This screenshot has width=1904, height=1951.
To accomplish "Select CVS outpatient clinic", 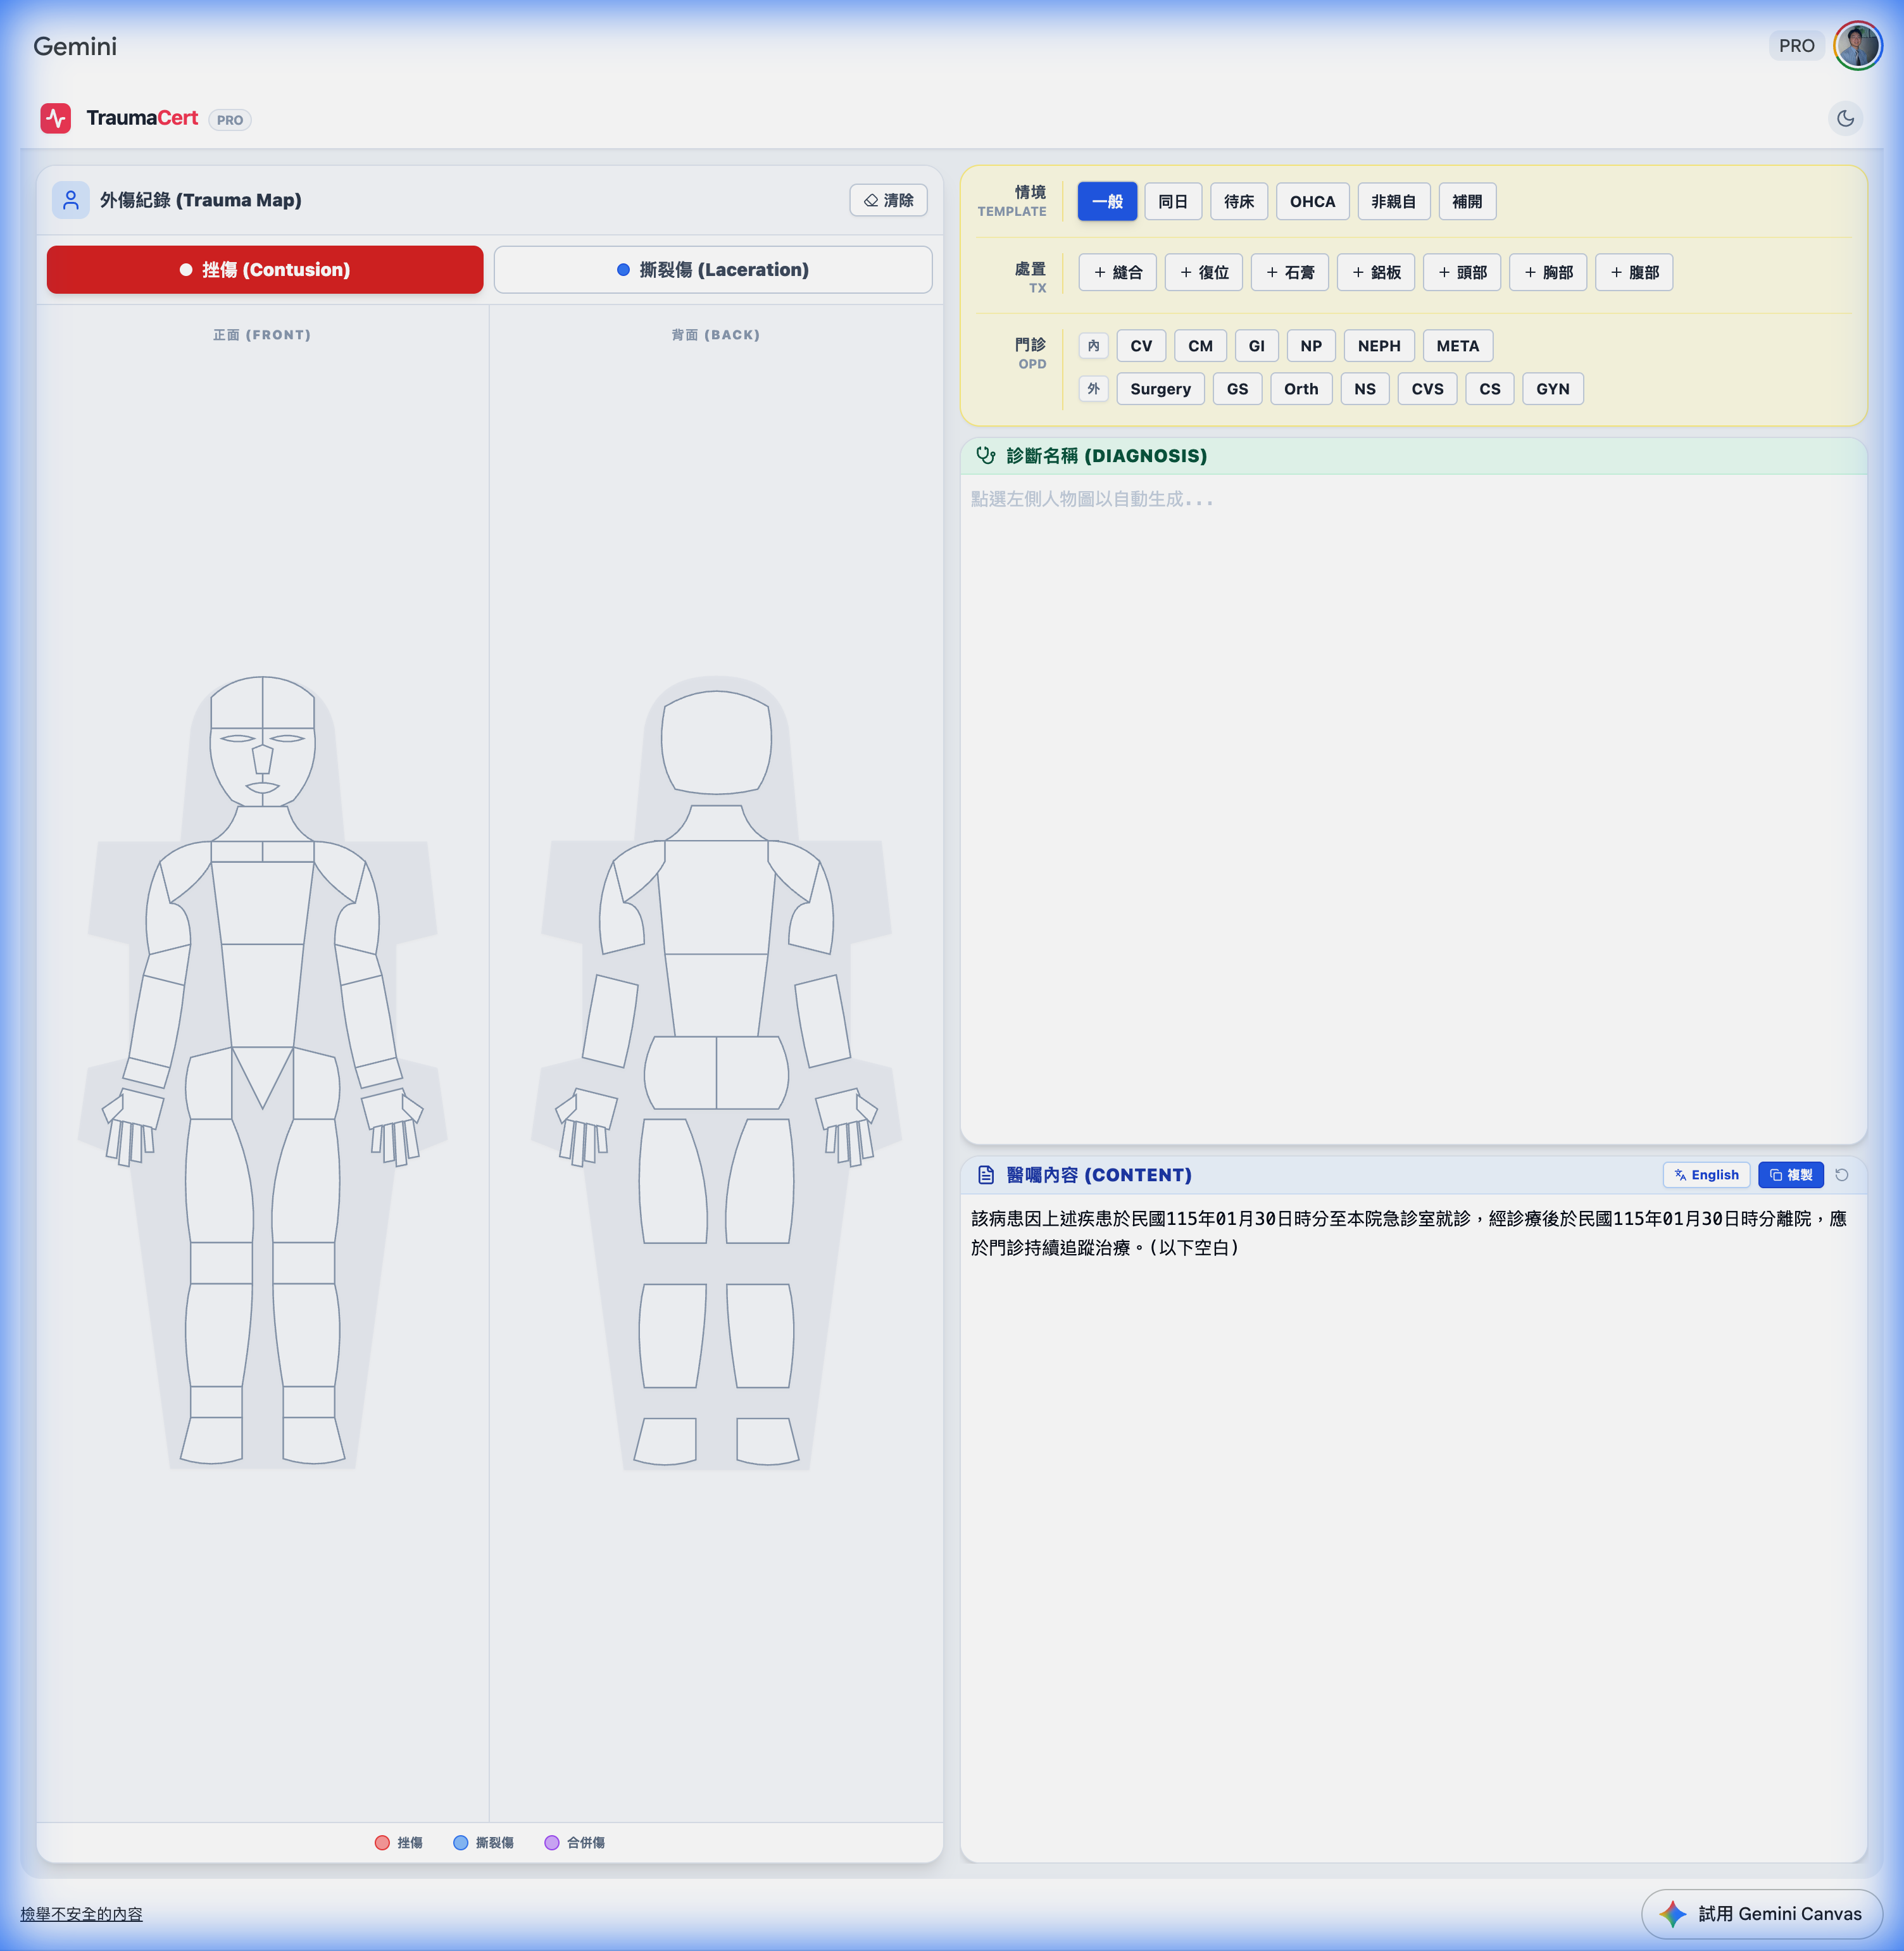I will (x=1427, y=389).
